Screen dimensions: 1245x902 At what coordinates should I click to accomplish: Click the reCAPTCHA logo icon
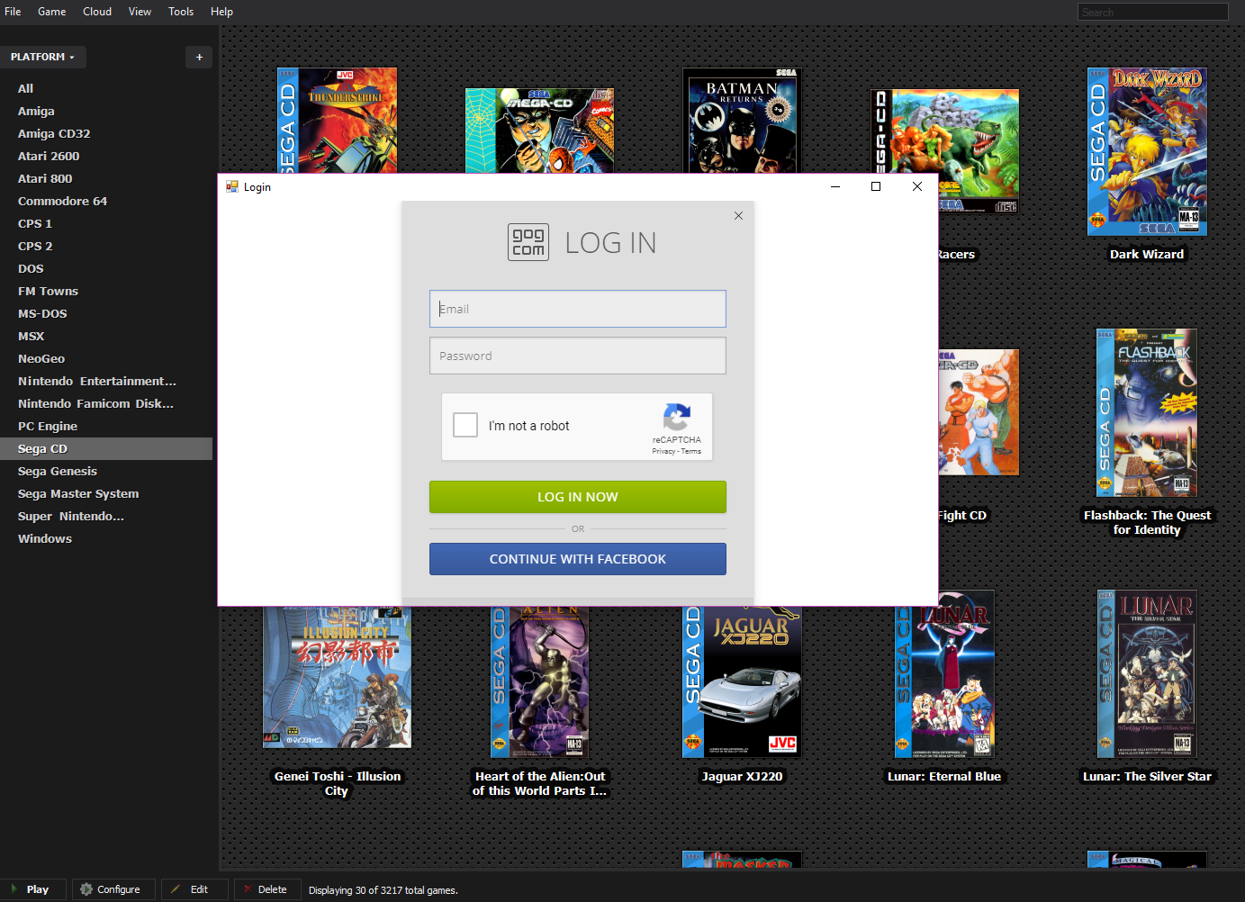(x=677, y=417)
